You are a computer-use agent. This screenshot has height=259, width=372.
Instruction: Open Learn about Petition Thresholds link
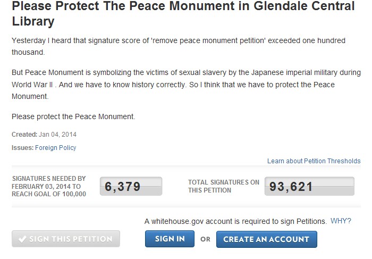[314, 161]
